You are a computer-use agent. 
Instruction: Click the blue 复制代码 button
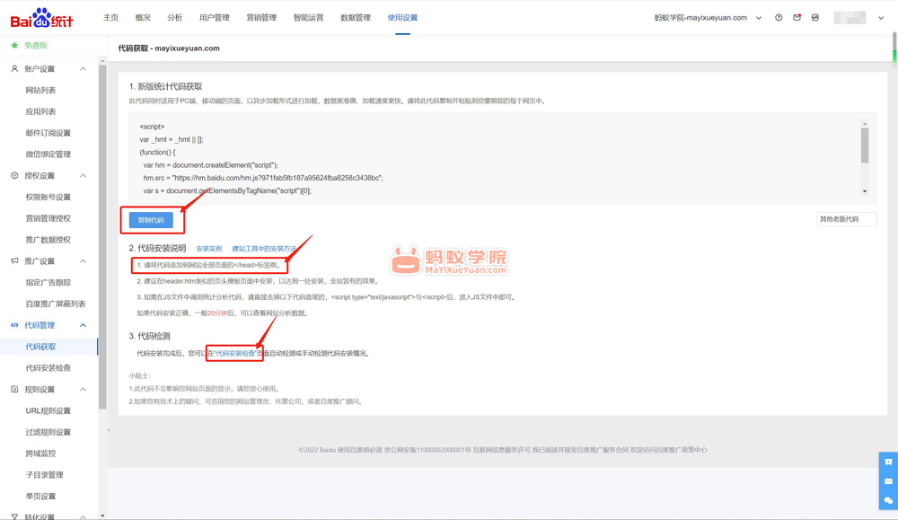(151, 220)
